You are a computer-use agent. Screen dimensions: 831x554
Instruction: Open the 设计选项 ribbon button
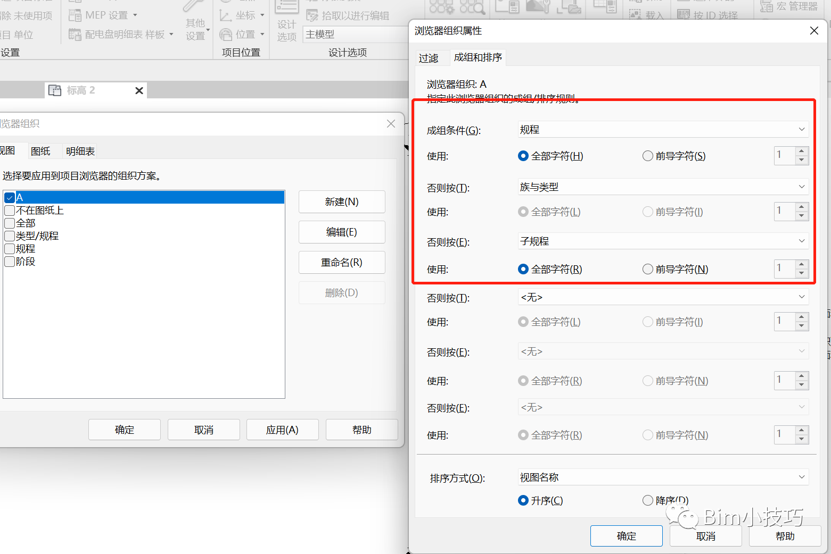[x=286, y=21]
